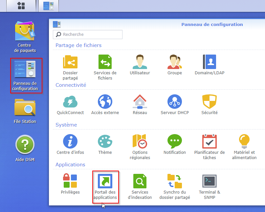Screen dimensions: 265x212
Task: Select the Control Panel taskbar tab
Action: tap(49, 6)
